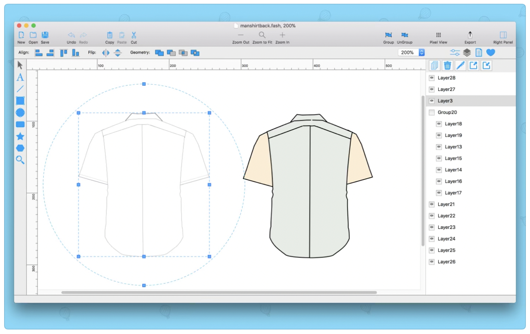Click the zoom percentage input field
This screenshot has height=334, width=530.
(x=408, y=53)
